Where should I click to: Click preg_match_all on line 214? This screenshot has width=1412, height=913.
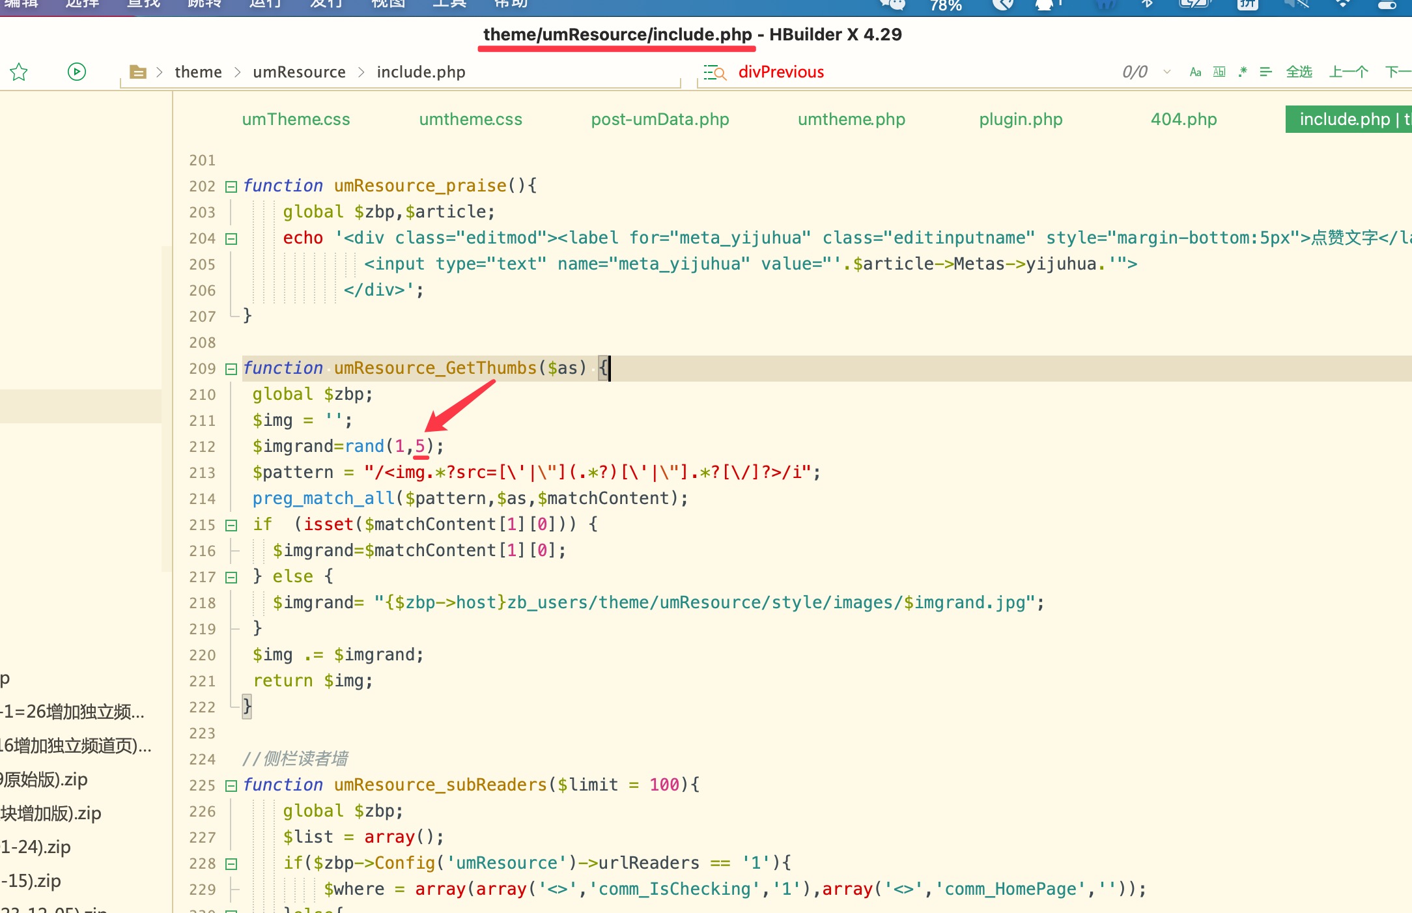[x=324, y=498]
